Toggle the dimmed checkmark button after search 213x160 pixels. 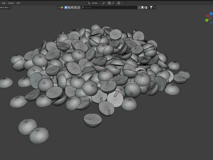coord(139,8)
